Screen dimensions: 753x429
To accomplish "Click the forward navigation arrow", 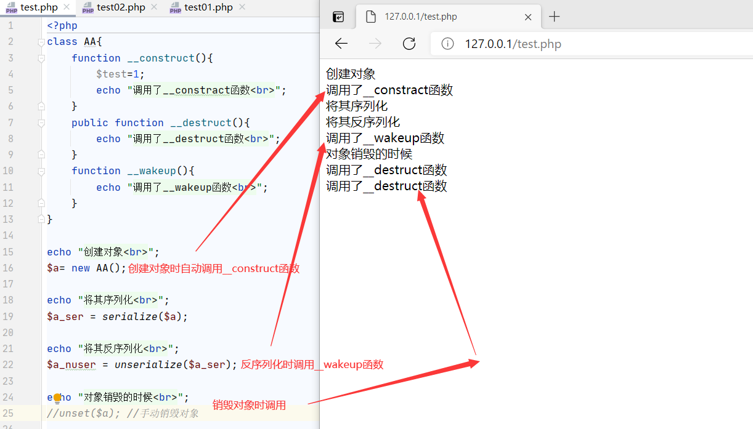I will 375,44.
